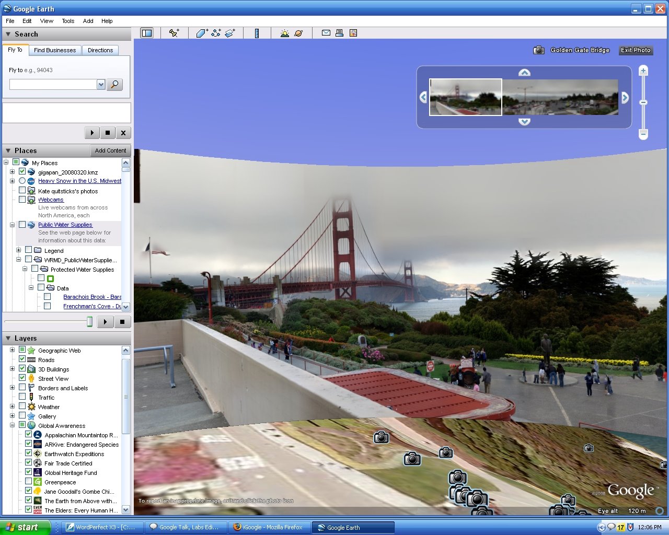
Task: Click the Switch to Sky planet icon
Action: [x=298, y=33]
